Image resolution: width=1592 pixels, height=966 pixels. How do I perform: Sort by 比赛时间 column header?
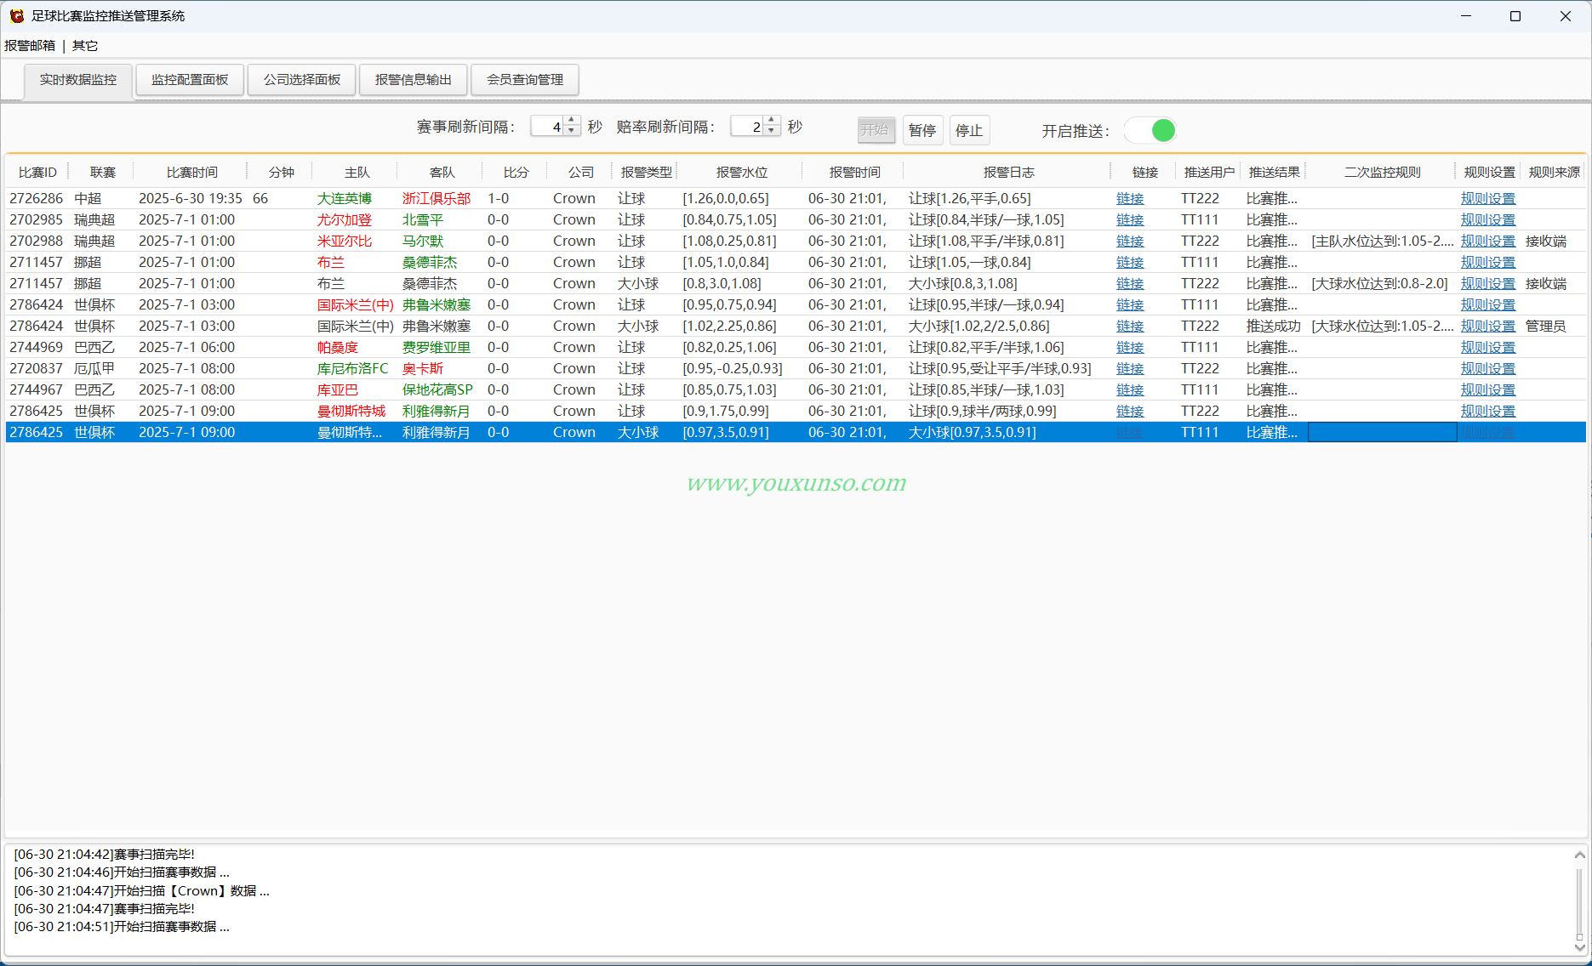tap(191, 172)
